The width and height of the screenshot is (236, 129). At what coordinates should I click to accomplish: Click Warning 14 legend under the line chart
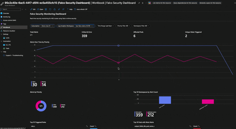coord(43,84)
